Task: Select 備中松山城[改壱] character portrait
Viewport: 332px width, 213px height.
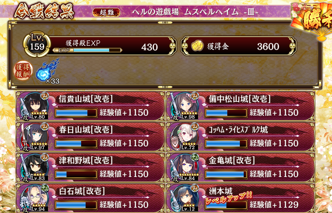Action: pos(185,106)
